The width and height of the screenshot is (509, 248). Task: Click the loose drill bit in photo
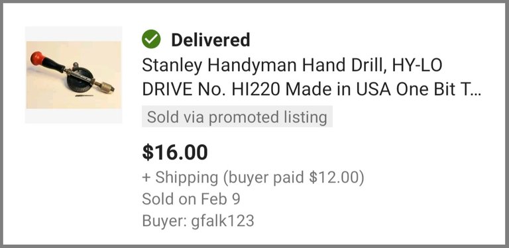[84, 95]
